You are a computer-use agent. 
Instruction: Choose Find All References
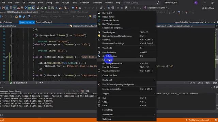(x=126, y=67)
